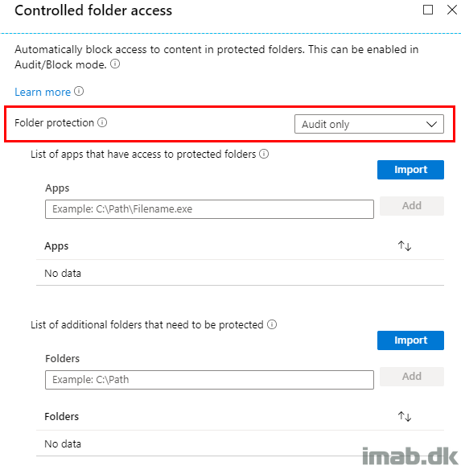This screenshot has width=461, height=466.
Task: Click info icon beside Learn more
Action: tap(79, 91)
